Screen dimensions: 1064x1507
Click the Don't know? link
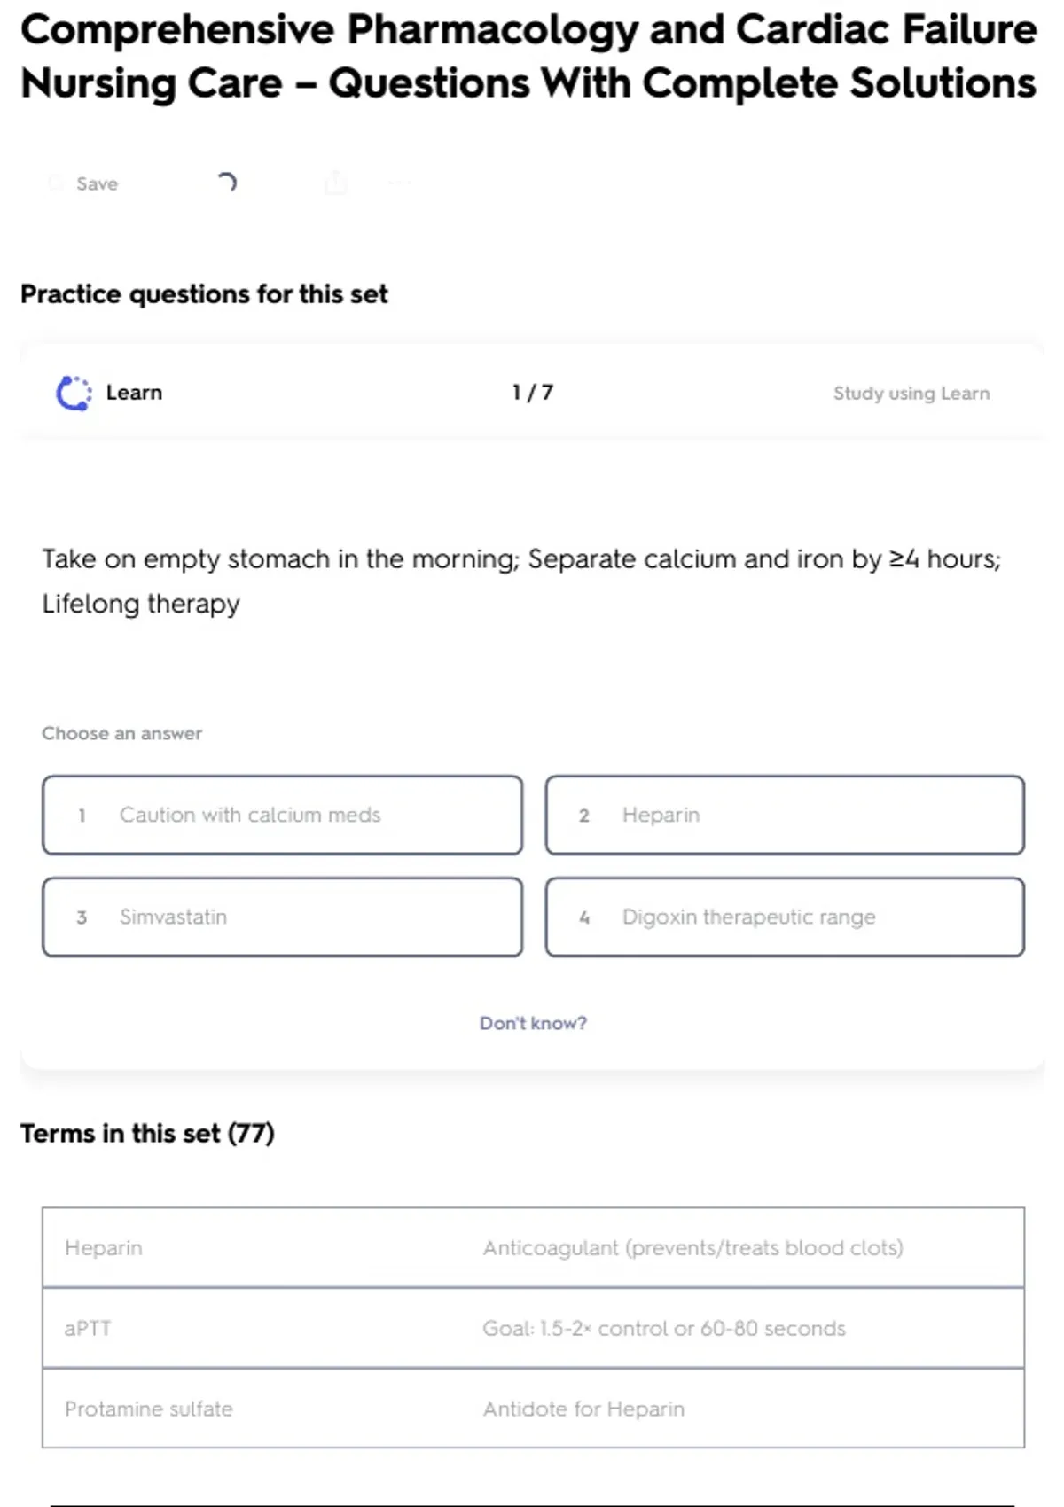point(533,1023)
